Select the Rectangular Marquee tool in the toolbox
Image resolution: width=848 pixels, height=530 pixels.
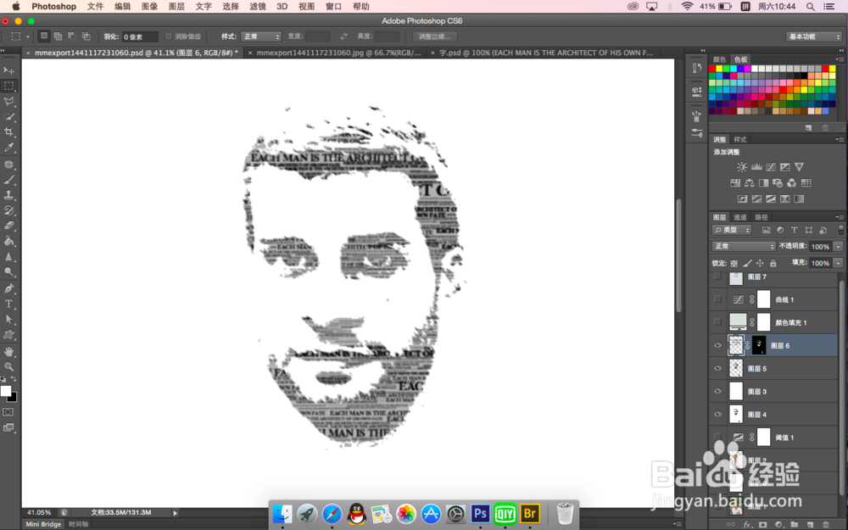coord(9,86)
